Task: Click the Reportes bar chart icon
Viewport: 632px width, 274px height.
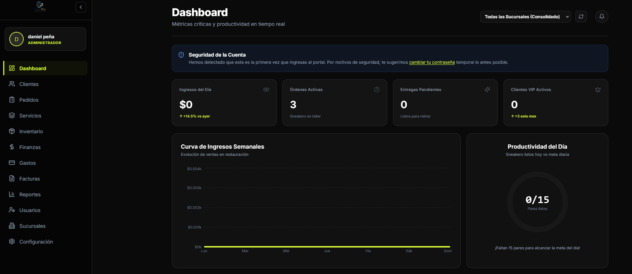Action: click(x=12, y=194)
